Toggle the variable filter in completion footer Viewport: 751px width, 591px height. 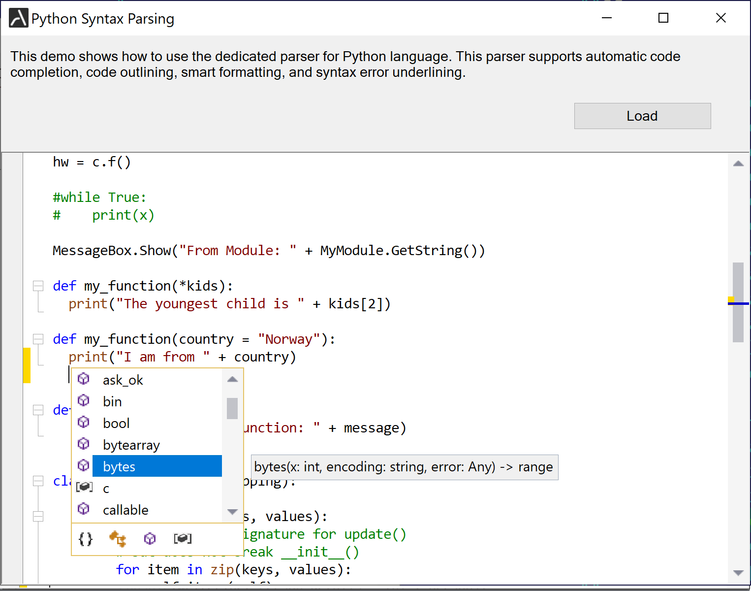pos(183,539)
